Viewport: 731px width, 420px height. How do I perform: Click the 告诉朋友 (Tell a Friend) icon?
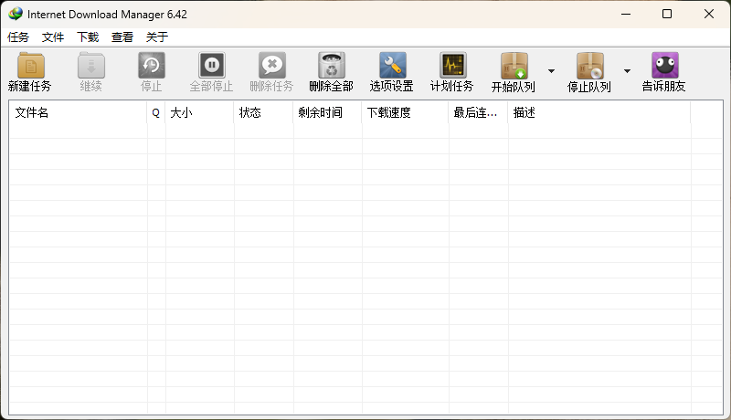point(664,66)
